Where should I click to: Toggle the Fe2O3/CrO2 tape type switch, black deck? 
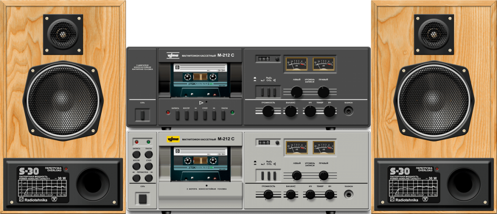tap(269, 92)
